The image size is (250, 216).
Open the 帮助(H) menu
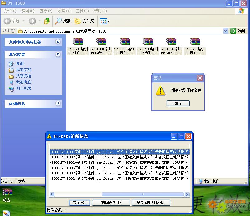point(100,11)
